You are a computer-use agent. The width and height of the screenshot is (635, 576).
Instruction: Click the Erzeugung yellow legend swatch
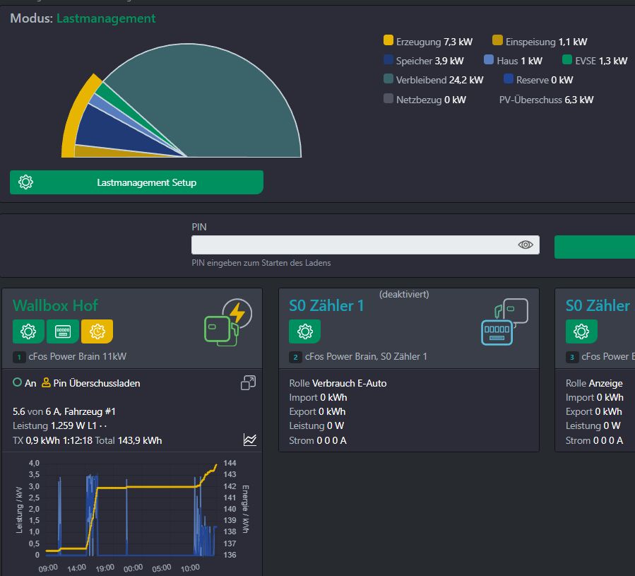click(388, 40)
